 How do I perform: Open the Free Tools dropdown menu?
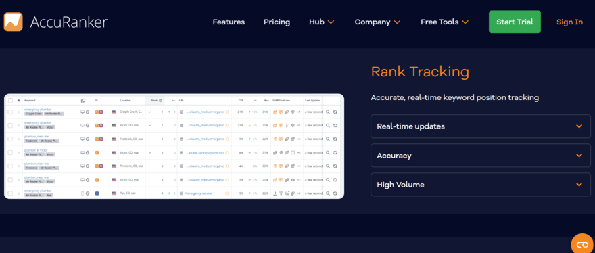coord(444,22)
